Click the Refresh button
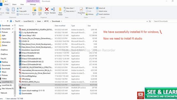Viewport: 177px width, 100px height. [x=150, y=21]
